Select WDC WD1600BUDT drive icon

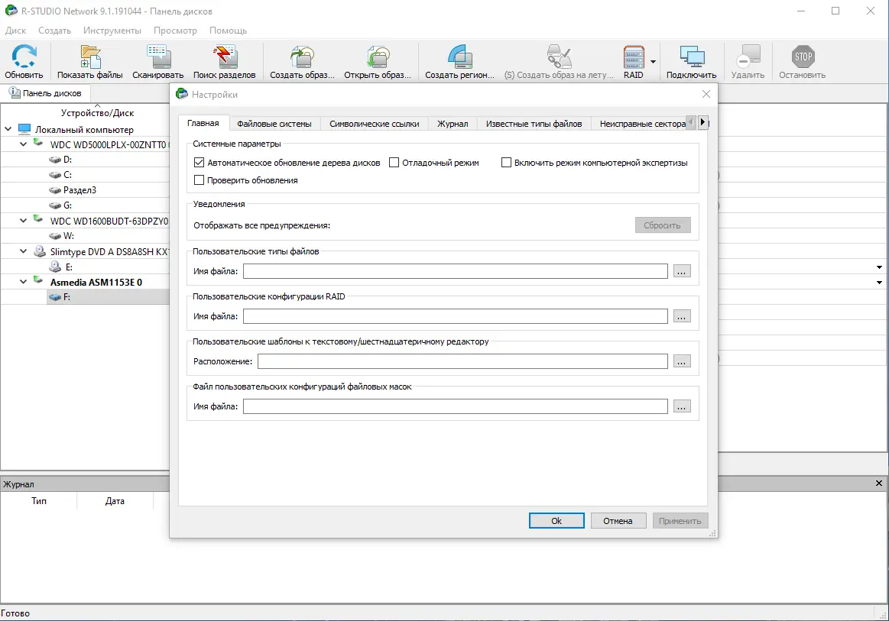[x=38, y=220]
